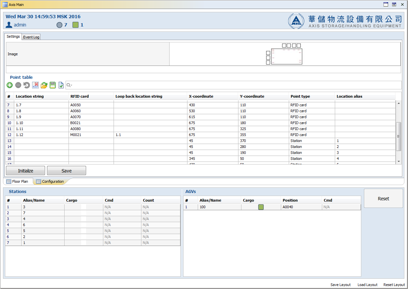408x289 pixels.
Task: Click the undo arrow toolbar icon
Action: point(27,85)
